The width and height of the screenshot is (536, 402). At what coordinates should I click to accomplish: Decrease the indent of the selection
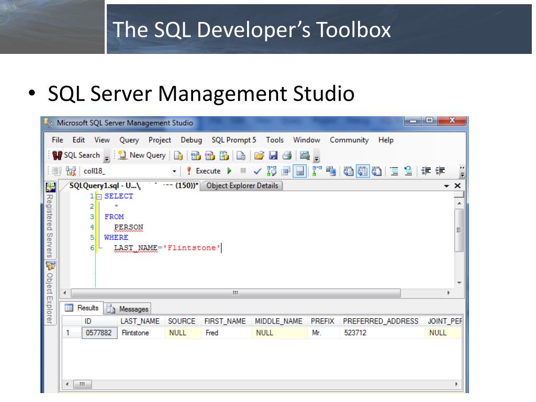426,171
